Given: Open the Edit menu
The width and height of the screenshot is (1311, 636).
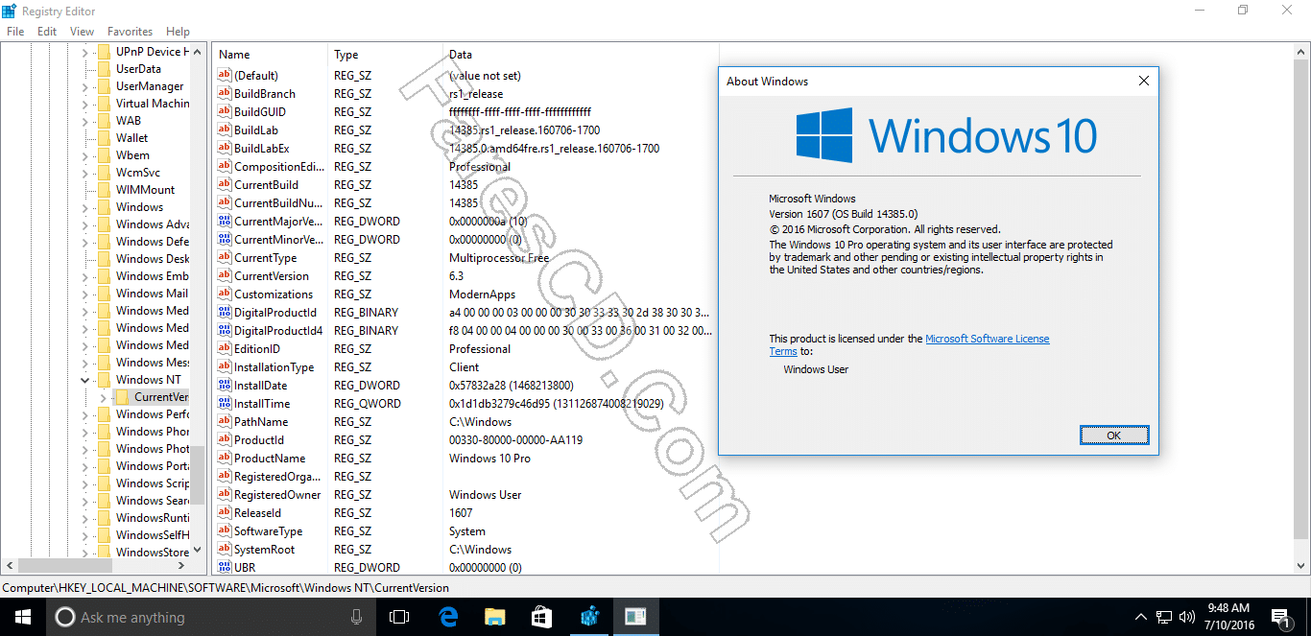Looking at the screenshot, I should pyautogui.click(x=47, y=32).
